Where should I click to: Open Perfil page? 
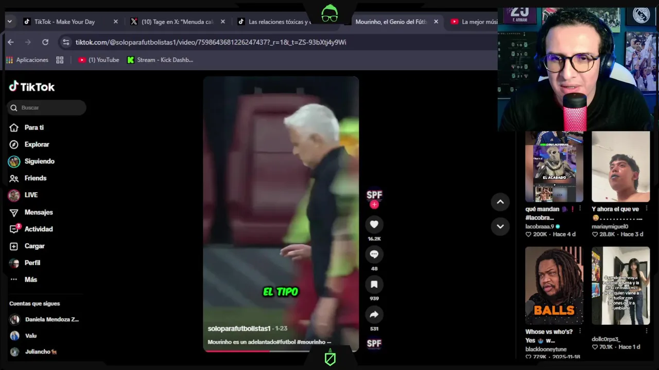(x=25, y=263)
